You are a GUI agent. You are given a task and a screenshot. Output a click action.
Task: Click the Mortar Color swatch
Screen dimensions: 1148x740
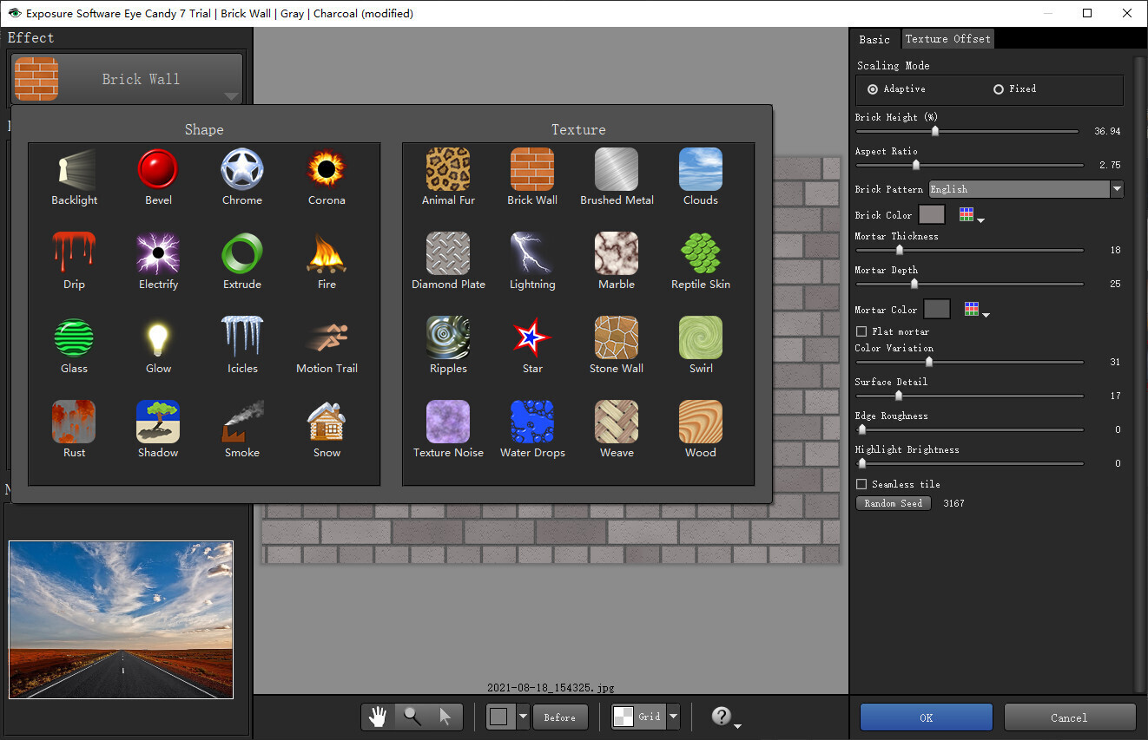tap(937, 310)
